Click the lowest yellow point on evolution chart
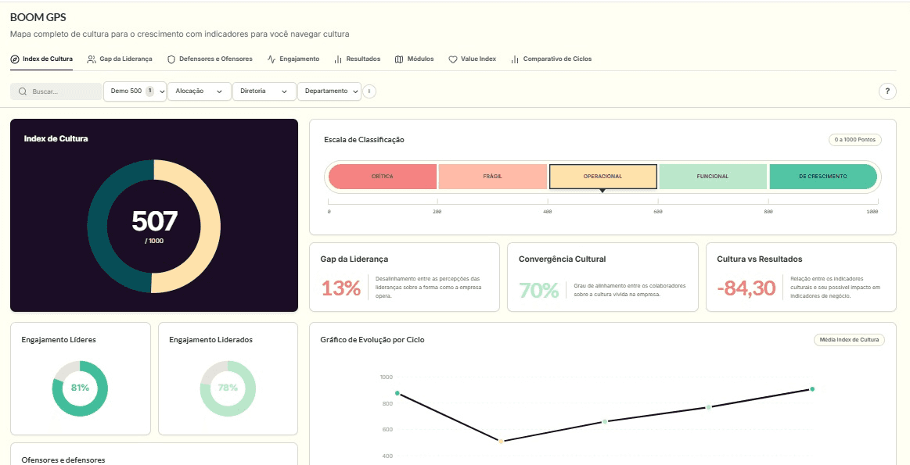The width and height of the screenshot is (910, 465). pyautogui.click(x=501, y=442)
